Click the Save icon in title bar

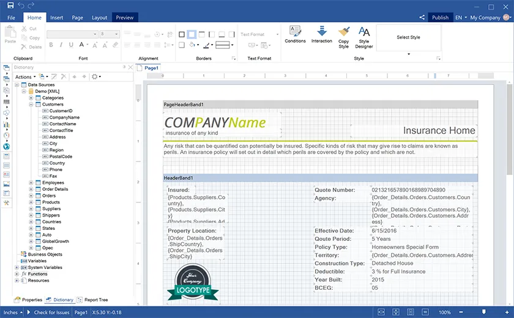pos(10,6)
